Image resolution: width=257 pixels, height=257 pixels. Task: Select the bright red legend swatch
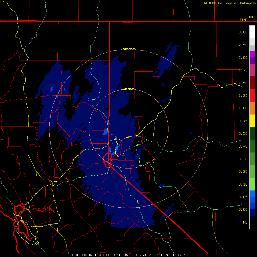click(252, 95)
